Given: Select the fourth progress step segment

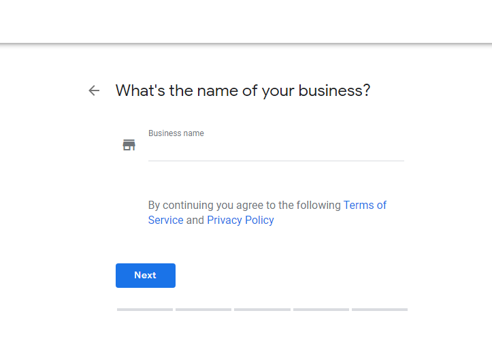Looking at the screenshot, I should coord(321,310).
